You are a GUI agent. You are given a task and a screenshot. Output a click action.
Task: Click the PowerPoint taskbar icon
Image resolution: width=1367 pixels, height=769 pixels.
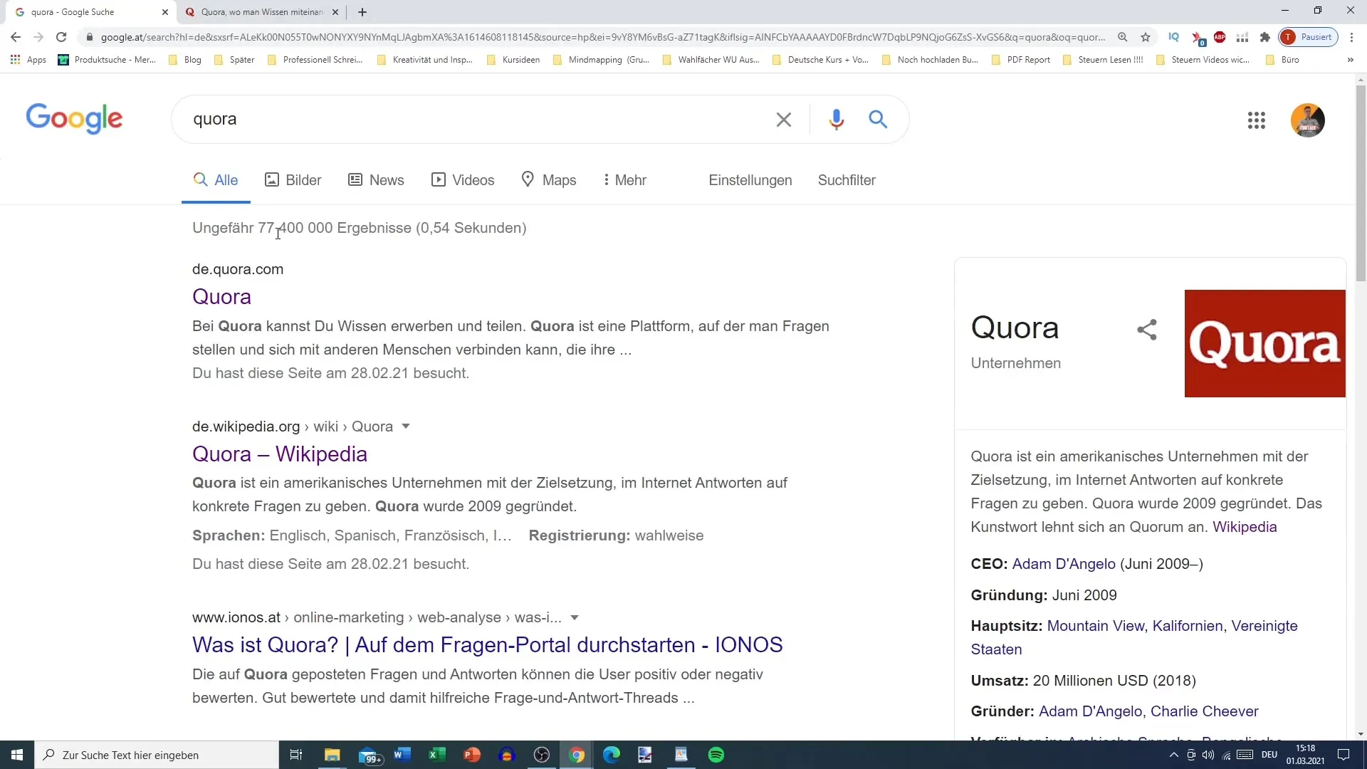472,755
